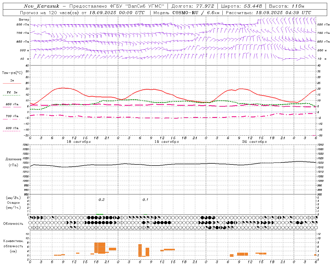This screenshot has height=264, width=331.
Task: Click the elevation text Высота: 110м
Action: pyautogui.click(x=287, y=6)
